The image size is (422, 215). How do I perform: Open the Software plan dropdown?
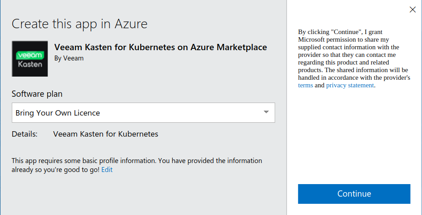tap(143, 112)
